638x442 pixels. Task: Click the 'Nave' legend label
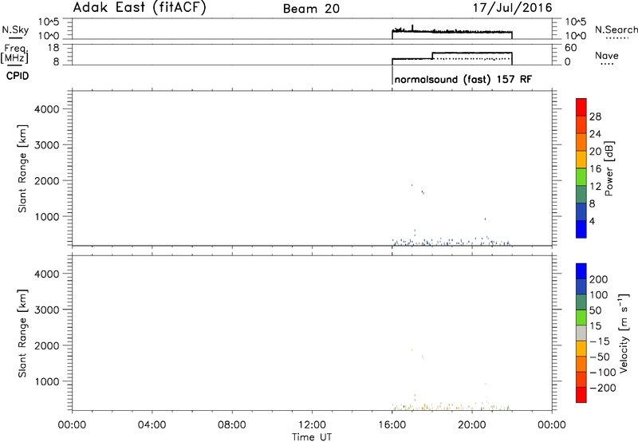pyautogui.click(x=606, y=56)
